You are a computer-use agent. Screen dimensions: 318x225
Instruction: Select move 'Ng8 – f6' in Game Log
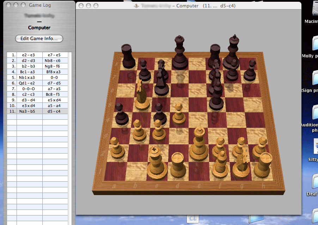click(53, 66)
